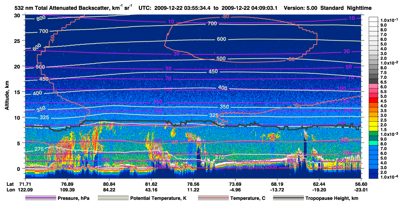Click longitude value 122.09
Viewport: 401px width, 205px height.
coord(25,190)
